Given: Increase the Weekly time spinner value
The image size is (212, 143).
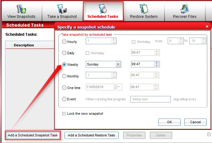Looking at the screenshot, I should pyautogui.click(x=157, y=63).
